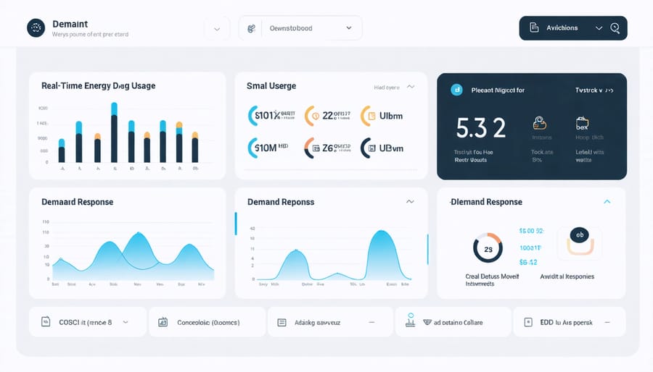
Task: Click the ob badge gauge icon
Action: [x=580, y=241]
